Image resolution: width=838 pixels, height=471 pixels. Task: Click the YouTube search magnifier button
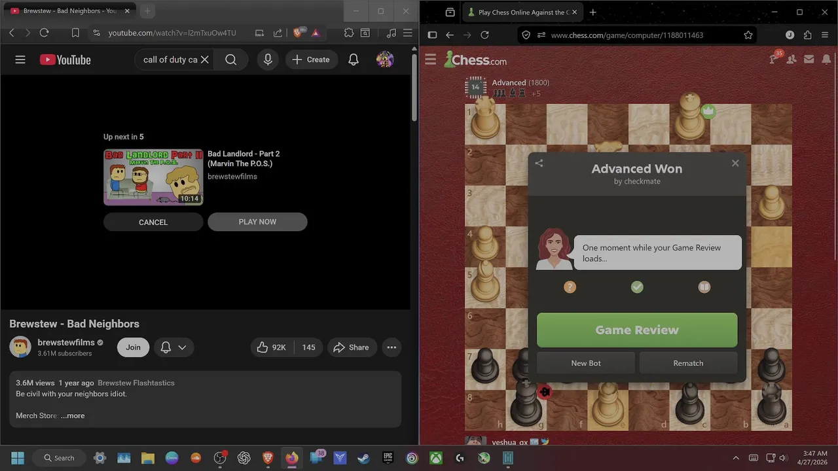231,60
